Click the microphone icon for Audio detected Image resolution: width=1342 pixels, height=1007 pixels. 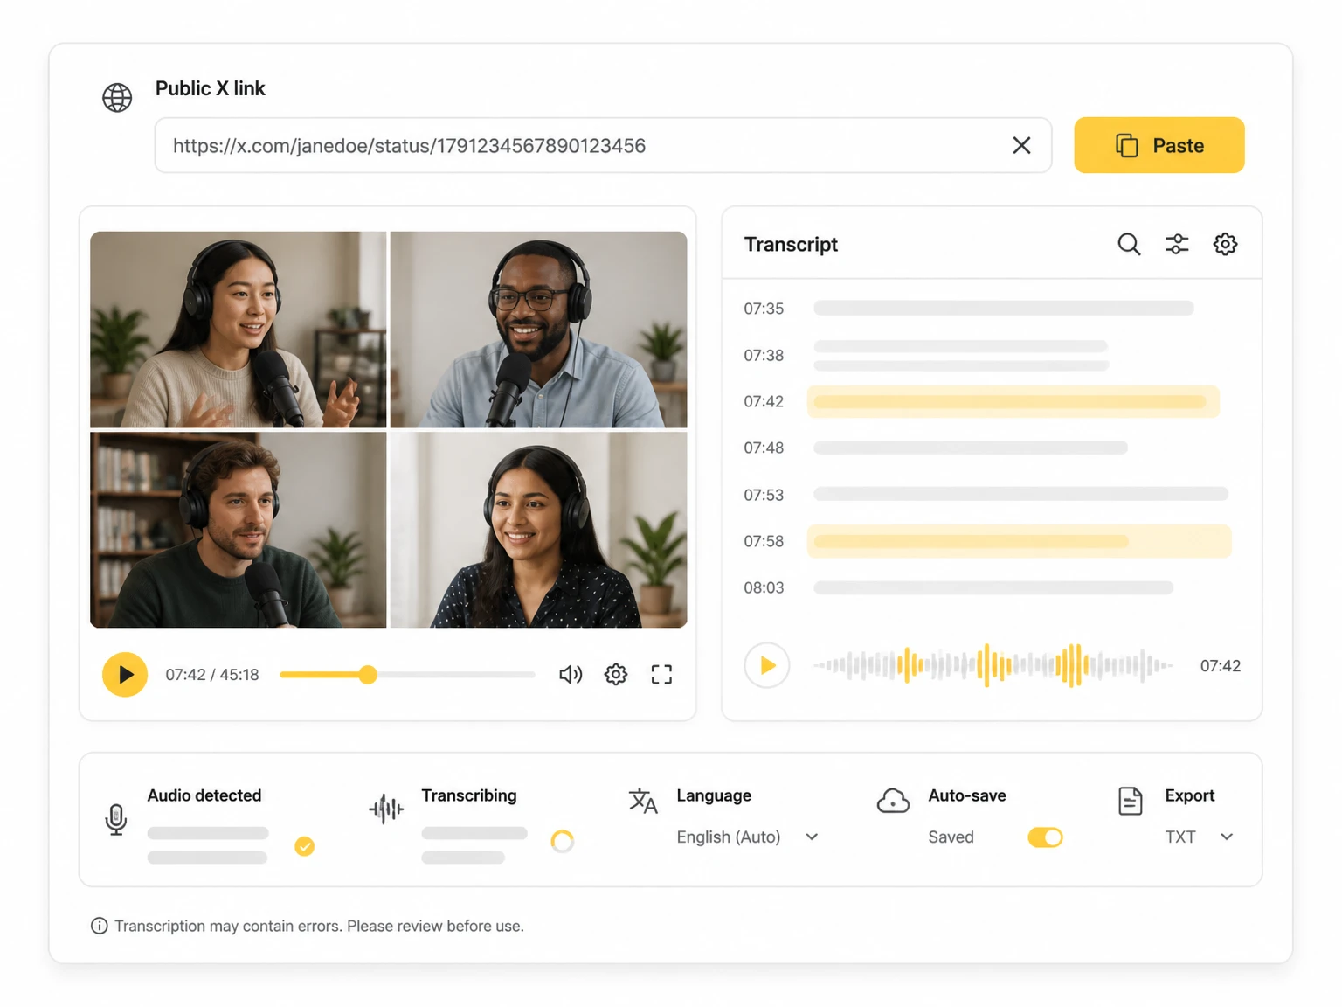[116, 819]
